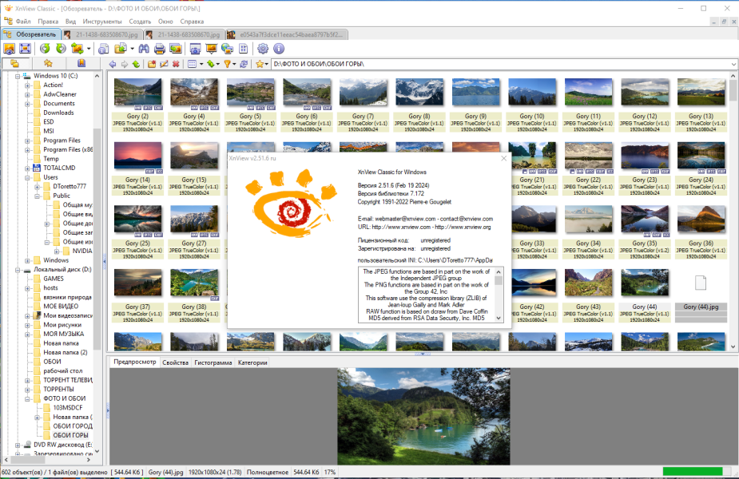This screenshot has height=479, width=739.
Task: Switch to the Гистограмма tab
Action: 213,362
